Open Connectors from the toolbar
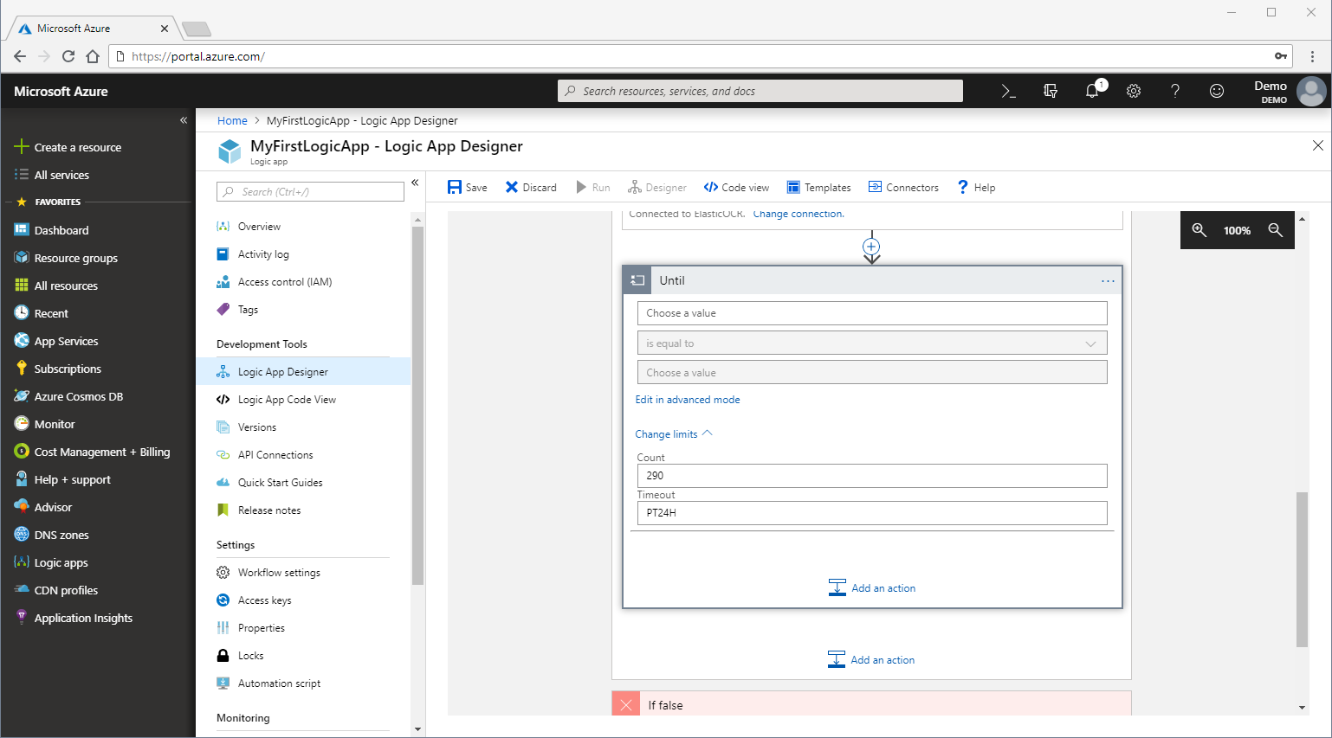 [903, 187]
